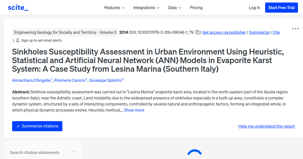303x159 pixels.
Task: Open author Annachiara D'Angella's profile
Action: (x=31, y=80)
